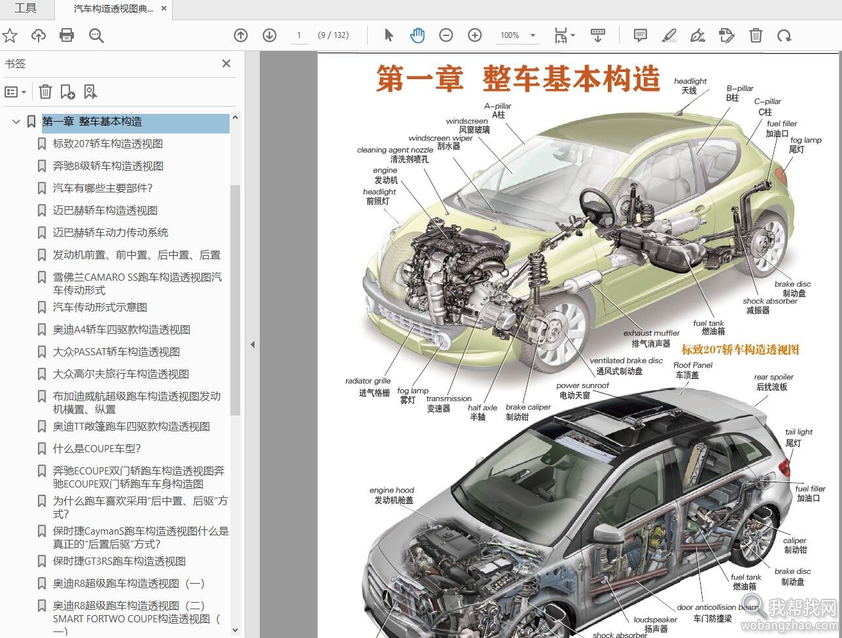Screen dimensions: 842x638
Task: Select the highlighter pen tool
Action: pyautogui.click(x=669, y=35)
